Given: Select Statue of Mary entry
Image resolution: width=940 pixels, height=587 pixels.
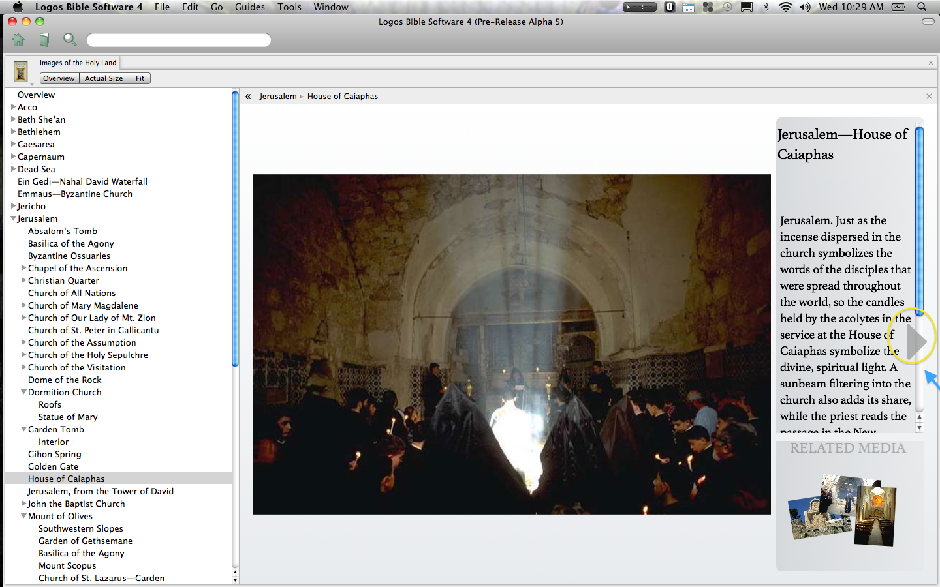Looking at the screenshot, I should [68, 417].
